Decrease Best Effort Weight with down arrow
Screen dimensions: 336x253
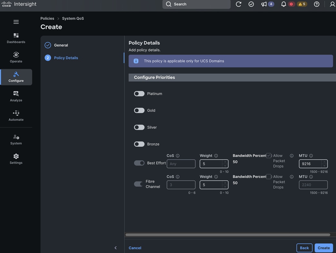pos(225,166)
